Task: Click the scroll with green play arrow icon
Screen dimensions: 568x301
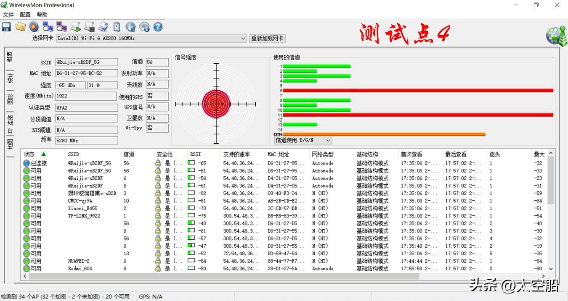Action: [76, 27]
